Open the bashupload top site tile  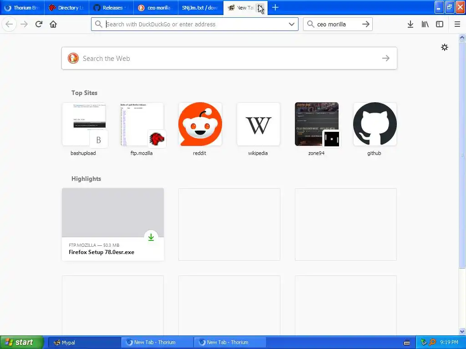(x=84, y=129)
